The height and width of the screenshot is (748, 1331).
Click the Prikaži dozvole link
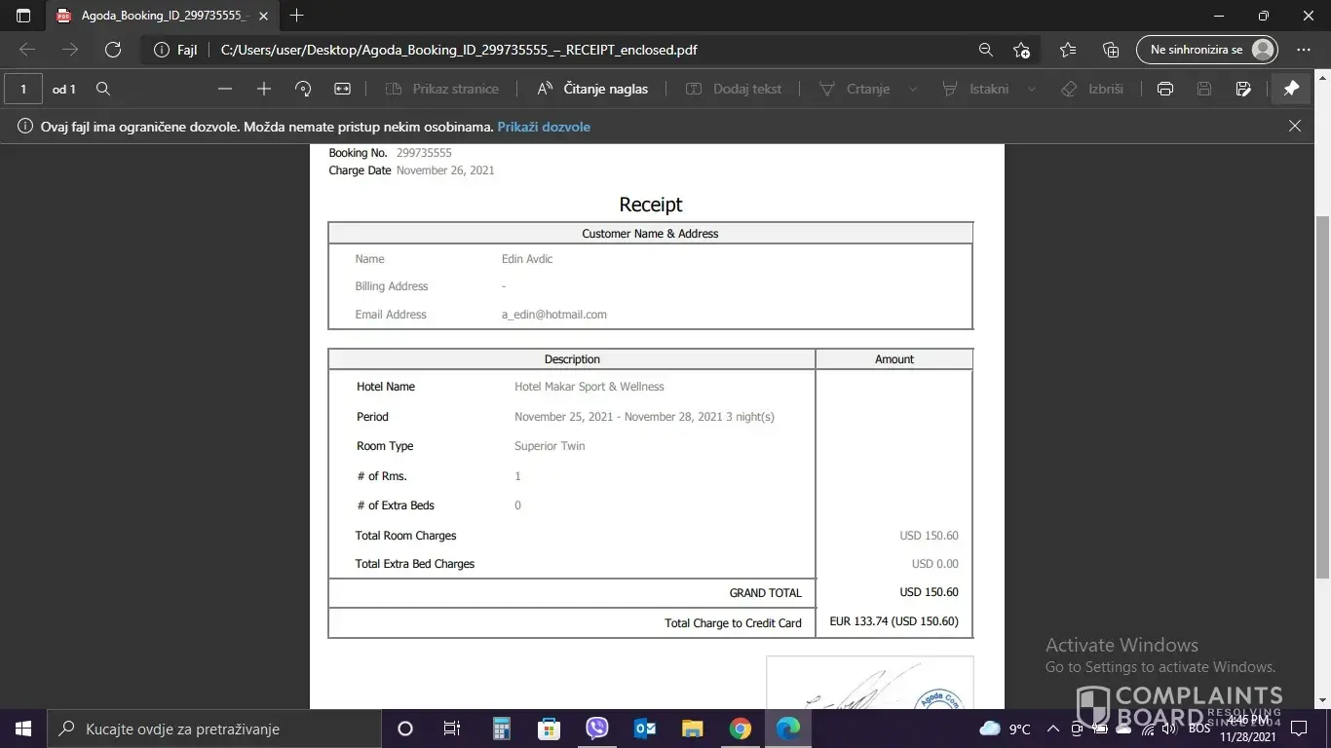pyautogui.click(x=544, y=127)
